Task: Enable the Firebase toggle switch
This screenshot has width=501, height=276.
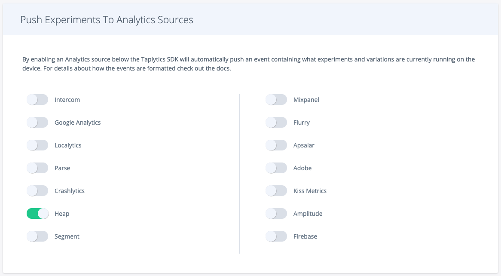Action: (276, 236)
